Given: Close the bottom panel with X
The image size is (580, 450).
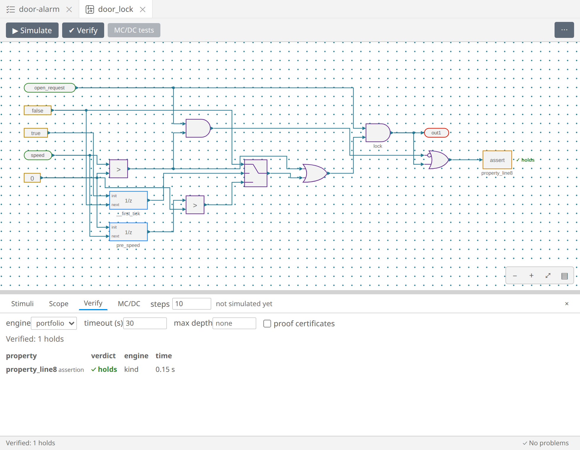Looking at the screenshot, I should click(567, 304).
